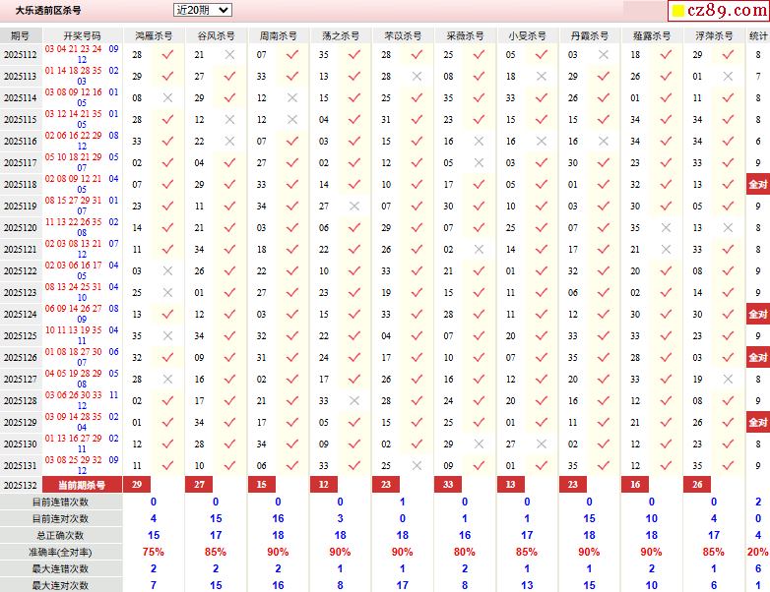Click the yellow square in the cz89 logo

coord(677,12)
